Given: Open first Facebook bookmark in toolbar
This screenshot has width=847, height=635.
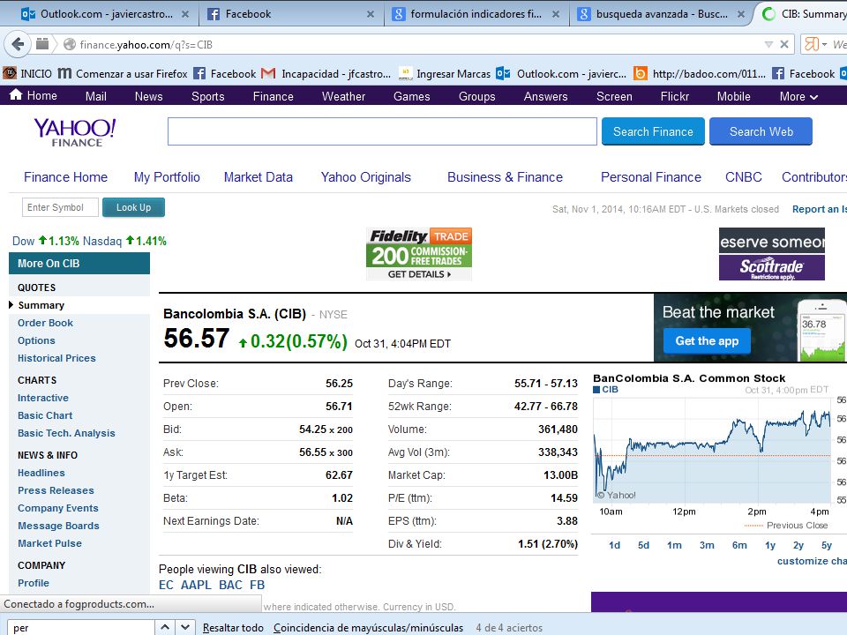Looking at the screenshot, I should pos(224,73).
